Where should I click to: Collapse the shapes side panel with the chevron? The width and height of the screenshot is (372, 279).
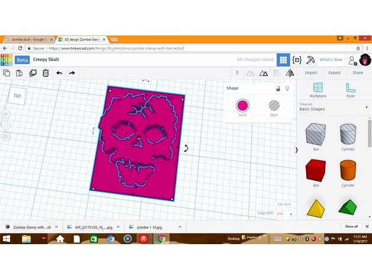296,150
